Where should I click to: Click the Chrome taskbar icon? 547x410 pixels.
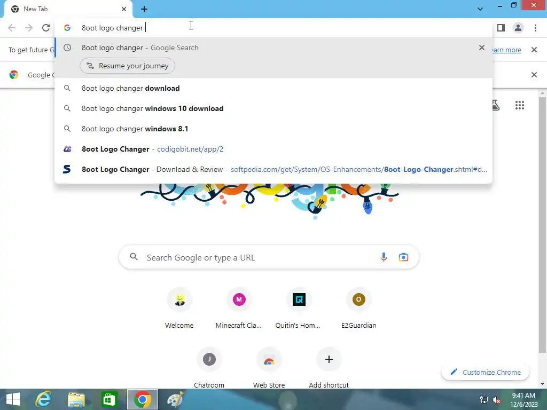142,399
